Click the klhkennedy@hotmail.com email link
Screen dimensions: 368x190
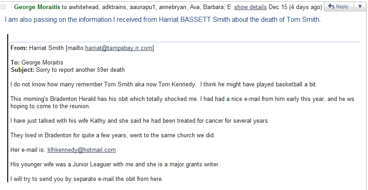coord(82,150)
